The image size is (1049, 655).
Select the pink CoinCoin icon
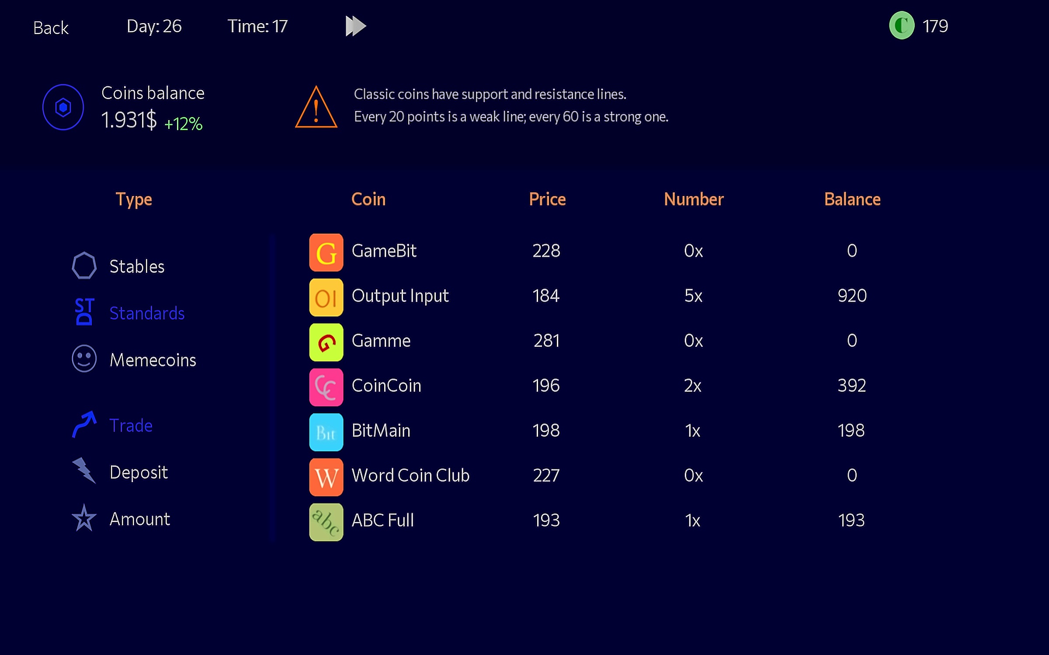click(x=326, y=387)
